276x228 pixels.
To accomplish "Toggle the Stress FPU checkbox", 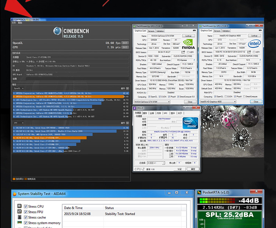I will click(x=26, y=212).
